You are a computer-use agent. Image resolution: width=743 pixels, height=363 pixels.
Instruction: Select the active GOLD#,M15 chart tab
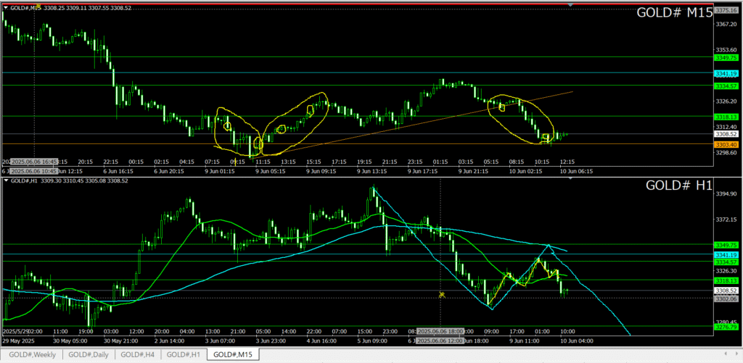tap(233, 354)
